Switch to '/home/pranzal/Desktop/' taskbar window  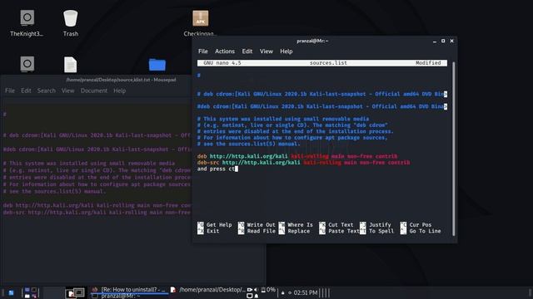207,290
